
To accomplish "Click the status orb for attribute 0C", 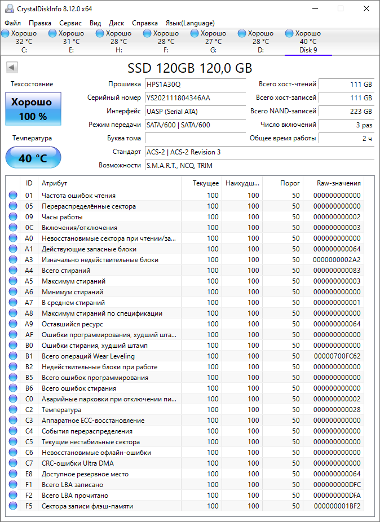I will [13, 228].
